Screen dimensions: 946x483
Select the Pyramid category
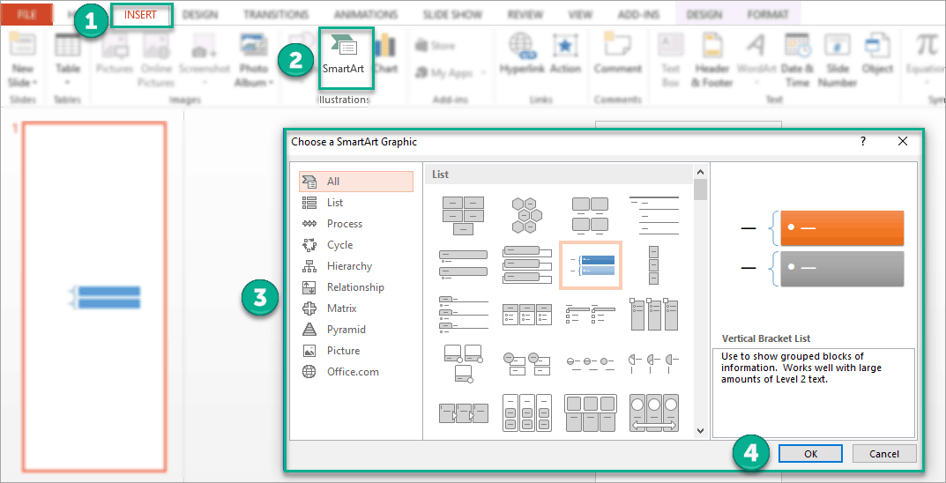[x=356, y=330]
